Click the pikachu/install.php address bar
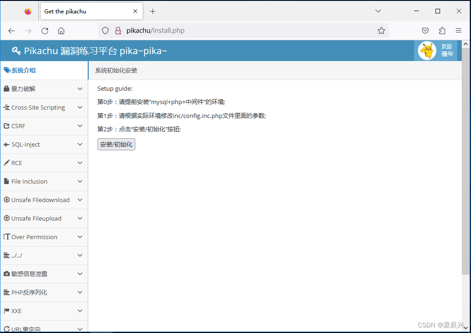This screenshot has height=333, width=471. [243, 31]
